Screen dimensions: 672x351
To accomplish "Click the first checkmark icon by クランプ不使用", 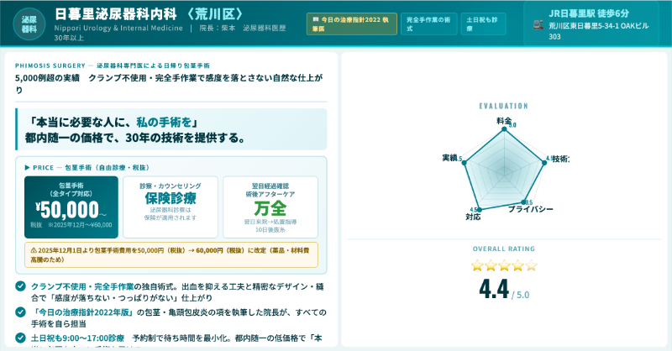I will pos(20,286).
